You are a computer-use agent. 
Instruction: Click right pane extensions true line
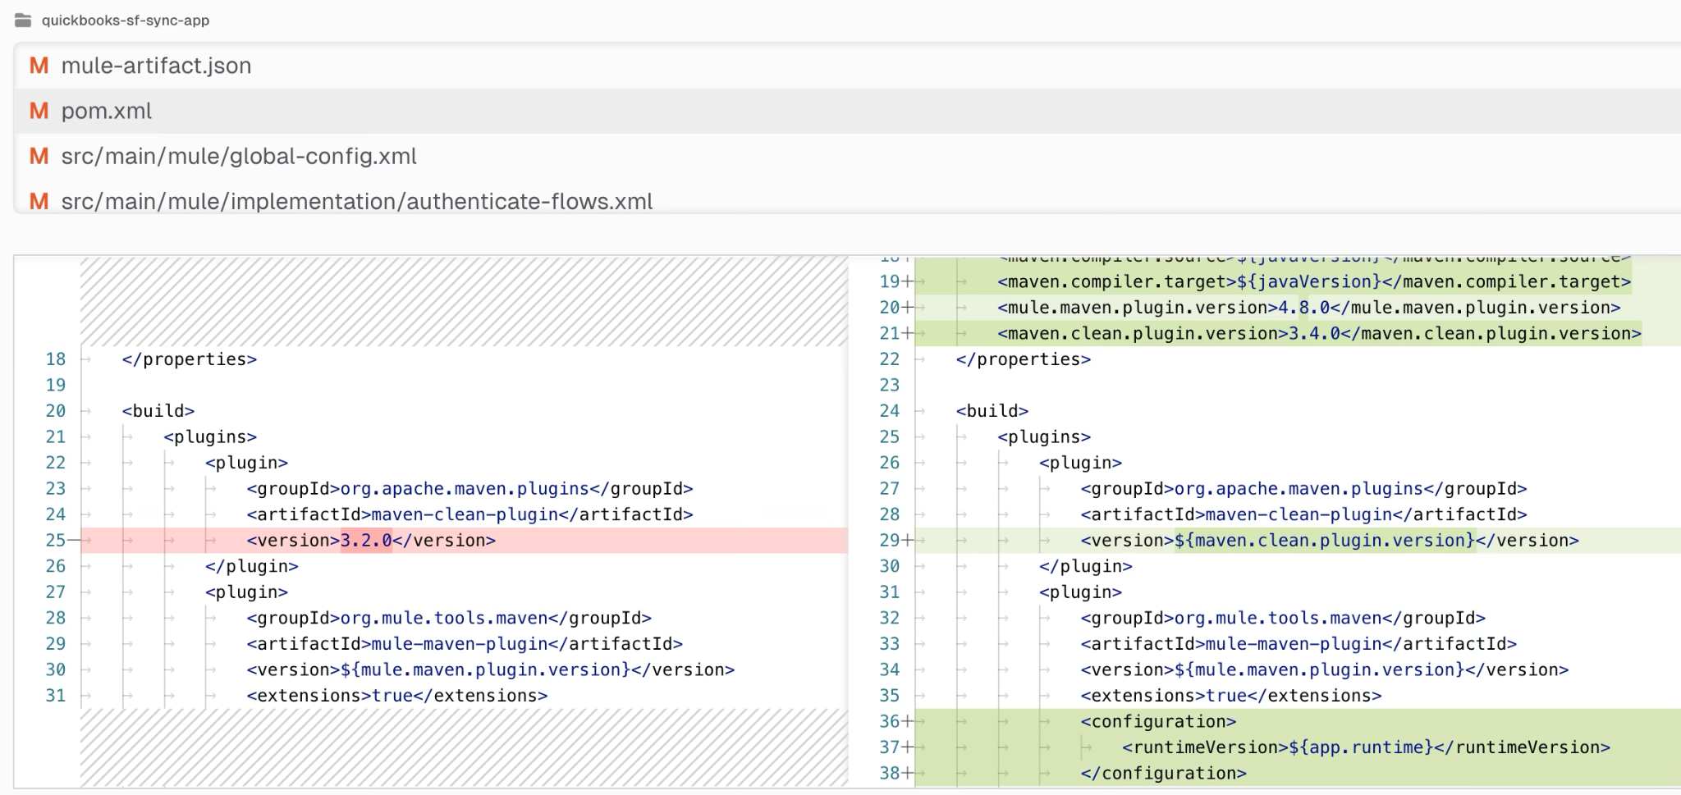point(1231,696)
